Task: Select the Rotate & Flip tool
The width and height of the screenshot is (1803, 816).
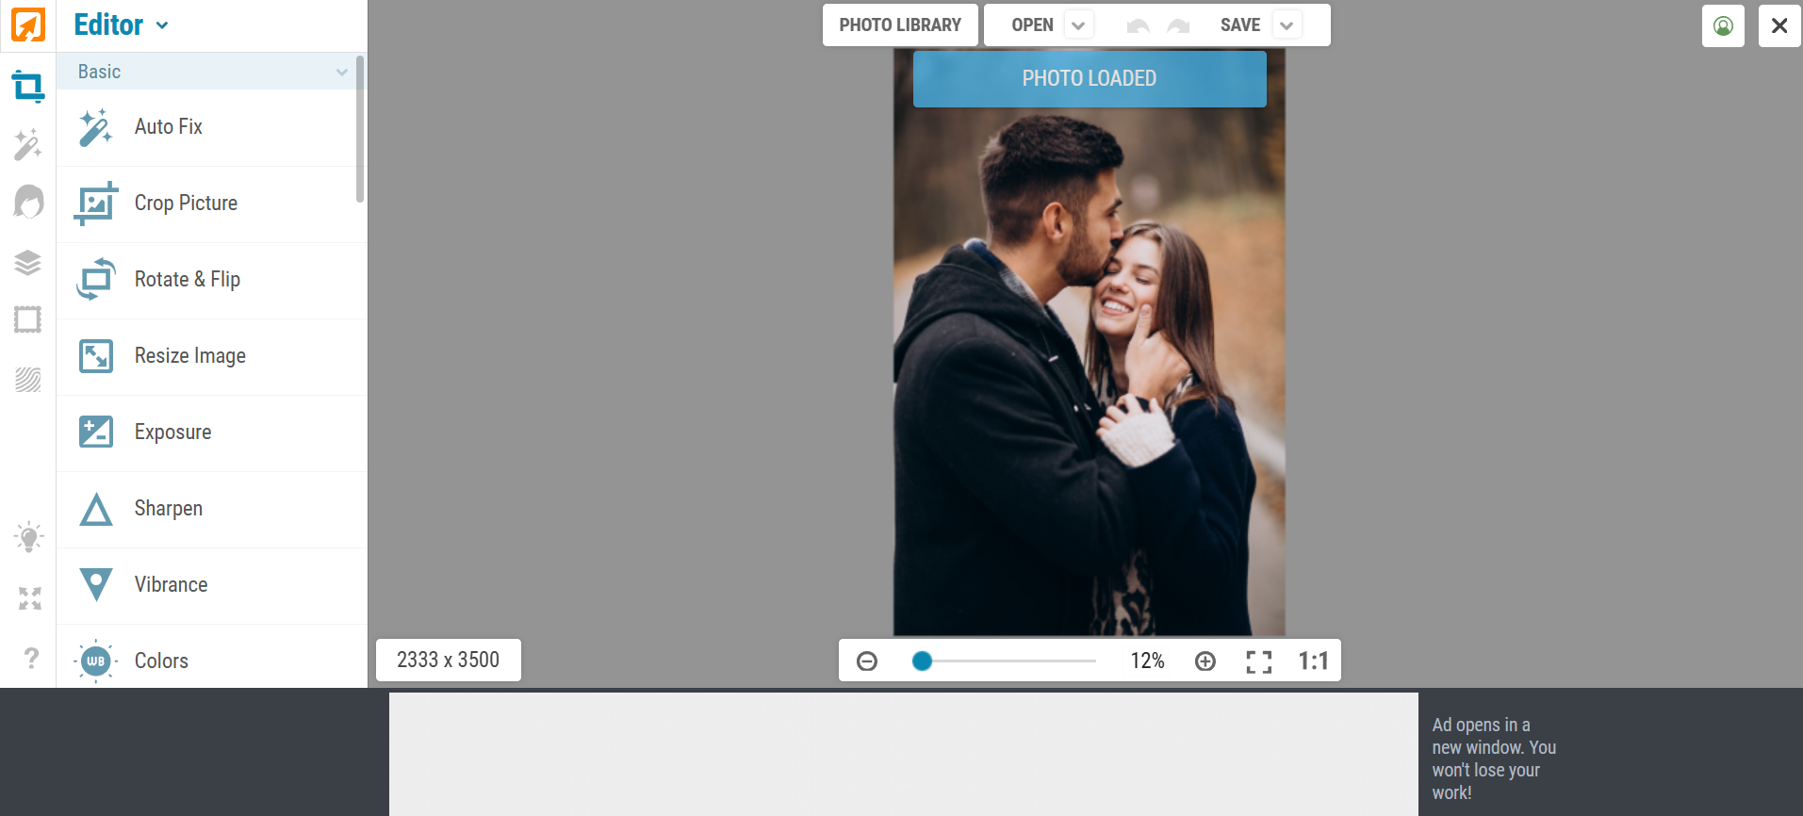Action: 187,280
